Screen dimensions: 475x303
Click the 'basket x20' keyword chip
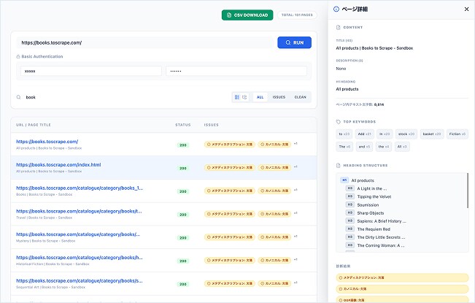(x=432, y=134)
